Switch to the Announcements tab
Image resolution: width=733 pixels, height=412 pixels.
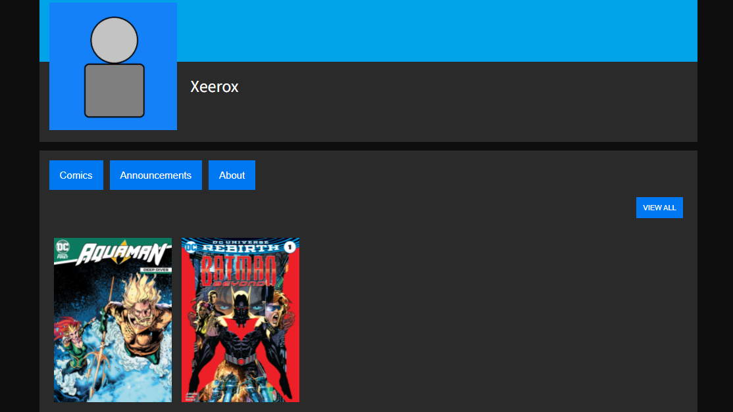point(155,175)
